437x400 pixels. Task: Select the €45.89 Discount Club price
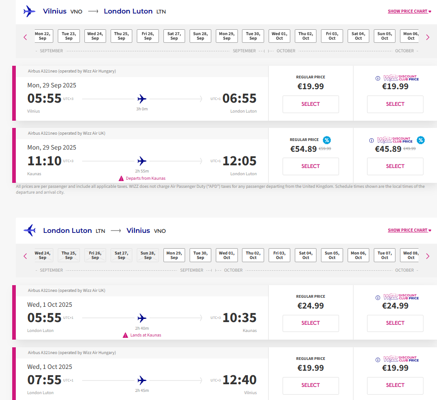395,166
